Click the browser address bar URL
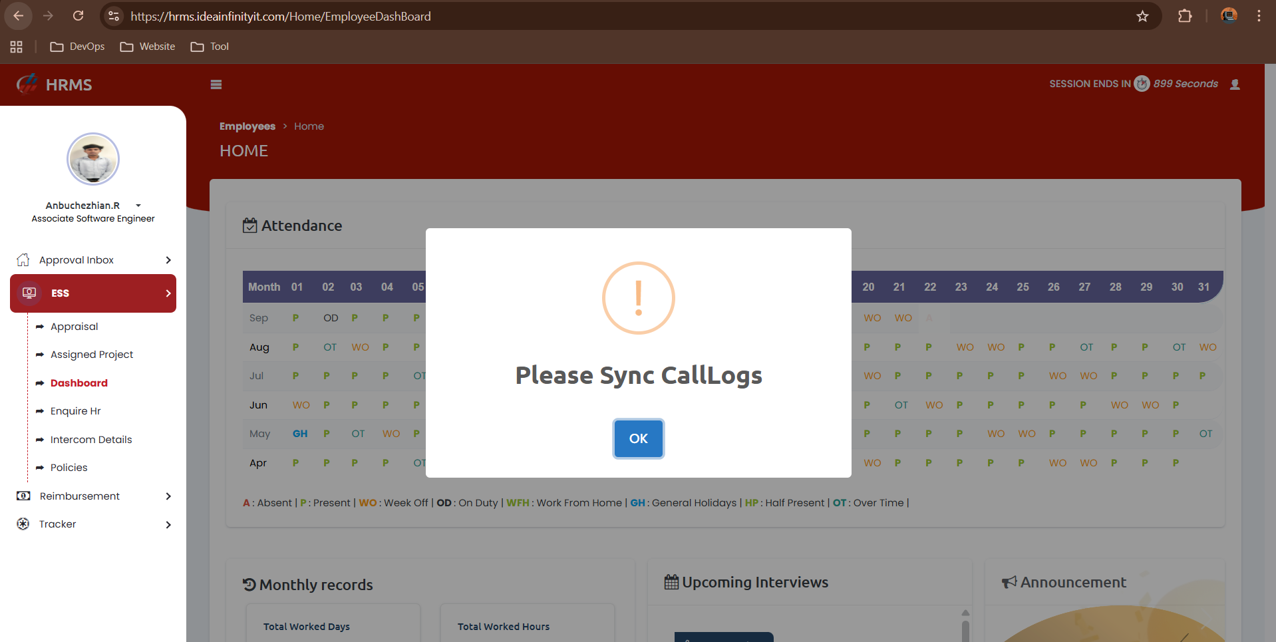This screenshot has width=1276, height=642. [x=281, y=16]
